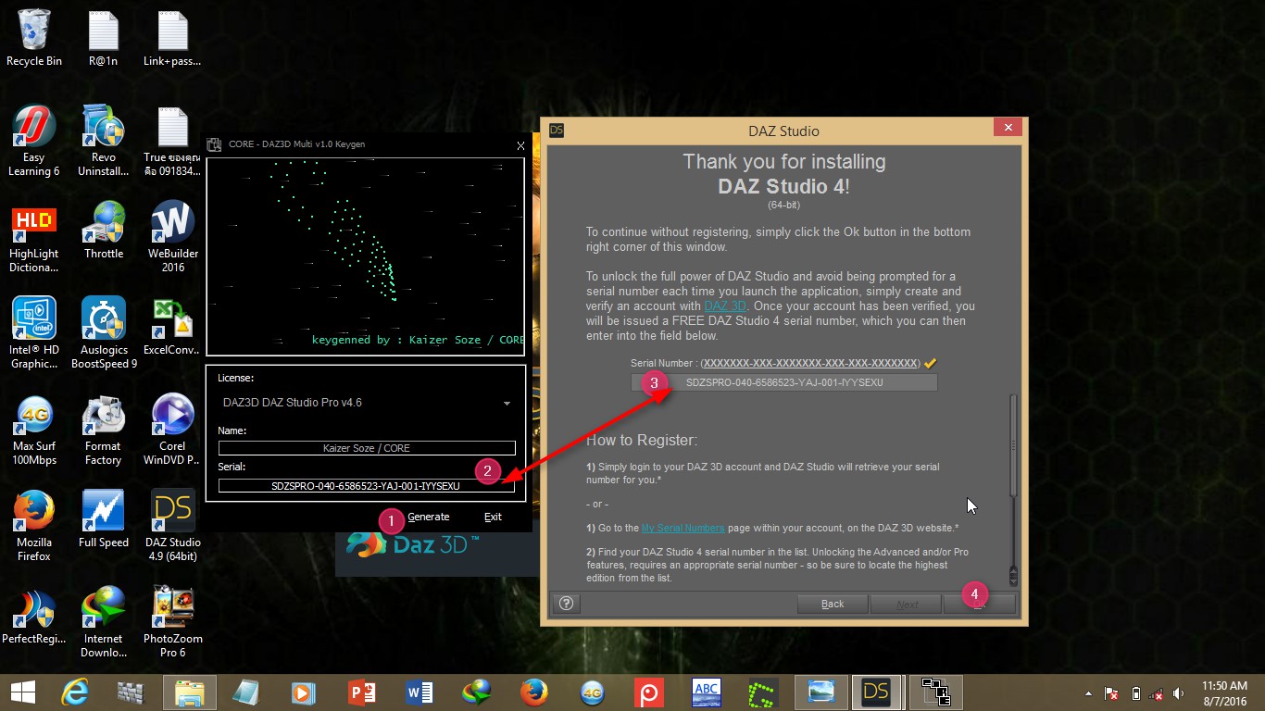Open Intel HD Graphics shortcut
The image size is (1265, 711).
click(34, 333)
